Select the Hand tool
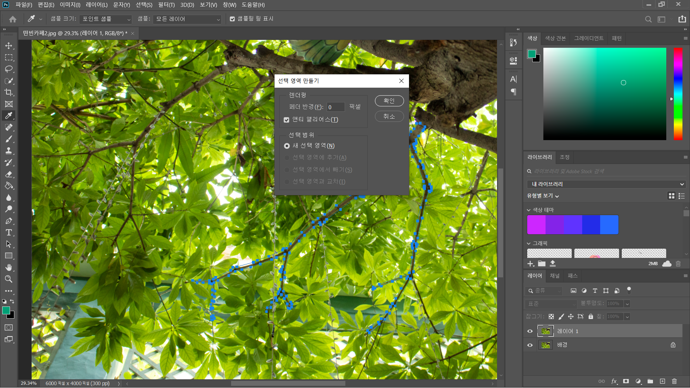The image size is (690, 388). click(x=9, y=267)
